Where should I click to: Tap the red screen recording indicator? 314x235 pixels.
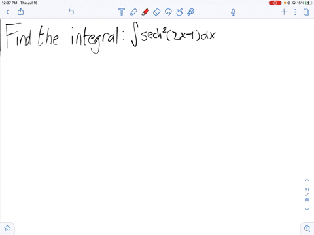[x=275, y=3]
